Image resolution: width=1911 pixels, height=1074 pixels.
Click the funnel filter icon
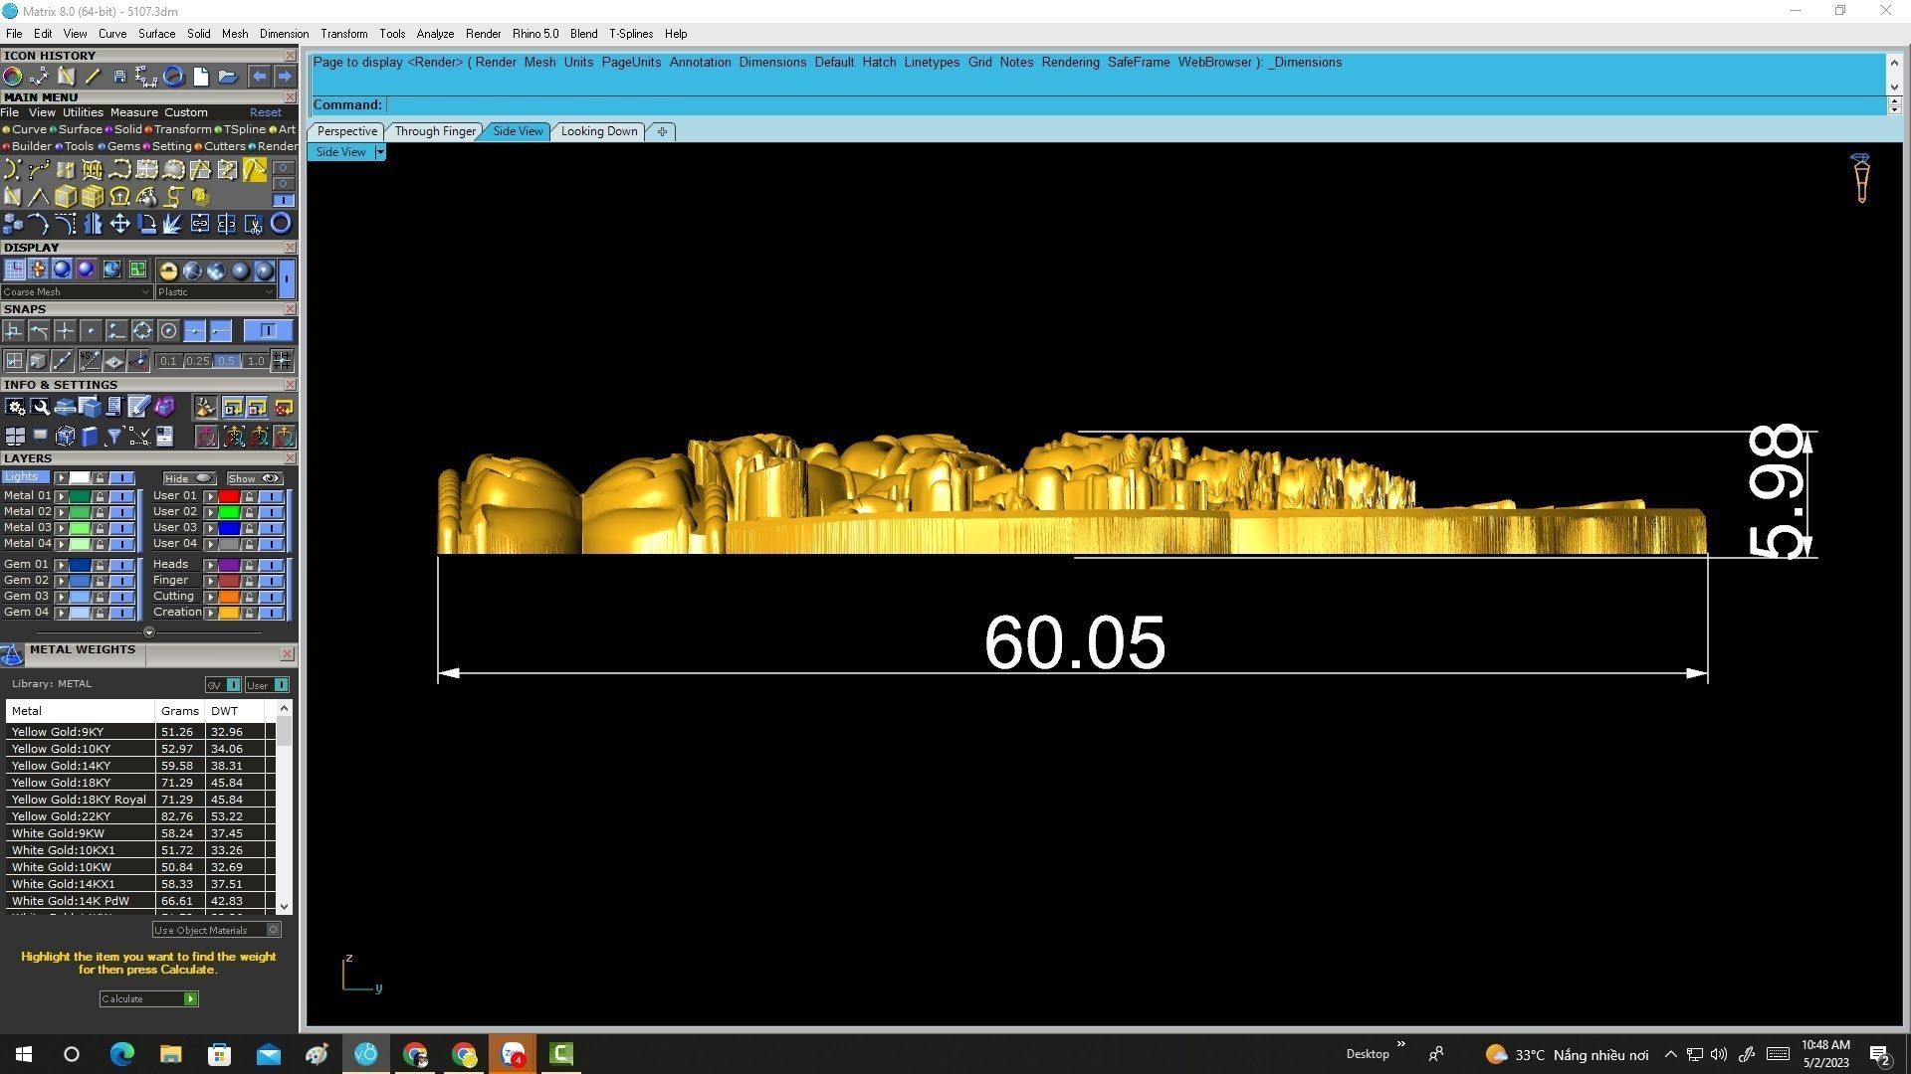pyautogui.click(x=113, y=436)
